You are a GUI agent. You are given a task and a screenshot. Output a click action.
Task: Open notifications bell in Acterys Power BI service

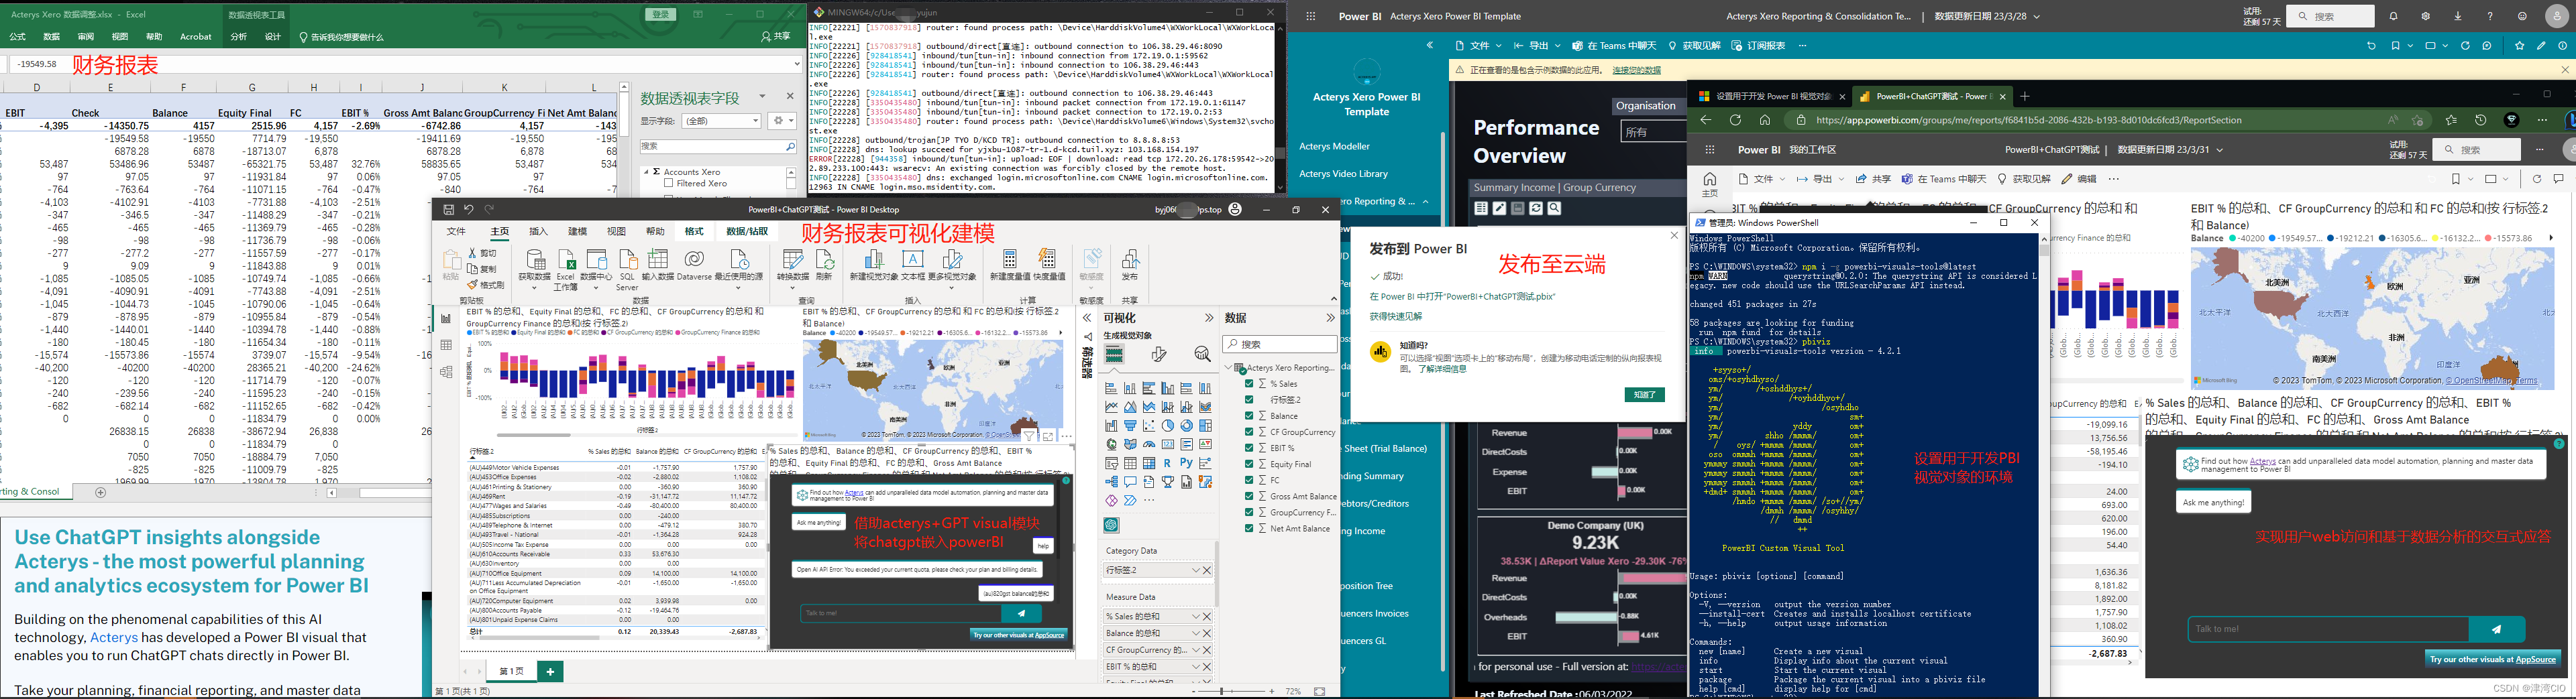coord(2393,16)
